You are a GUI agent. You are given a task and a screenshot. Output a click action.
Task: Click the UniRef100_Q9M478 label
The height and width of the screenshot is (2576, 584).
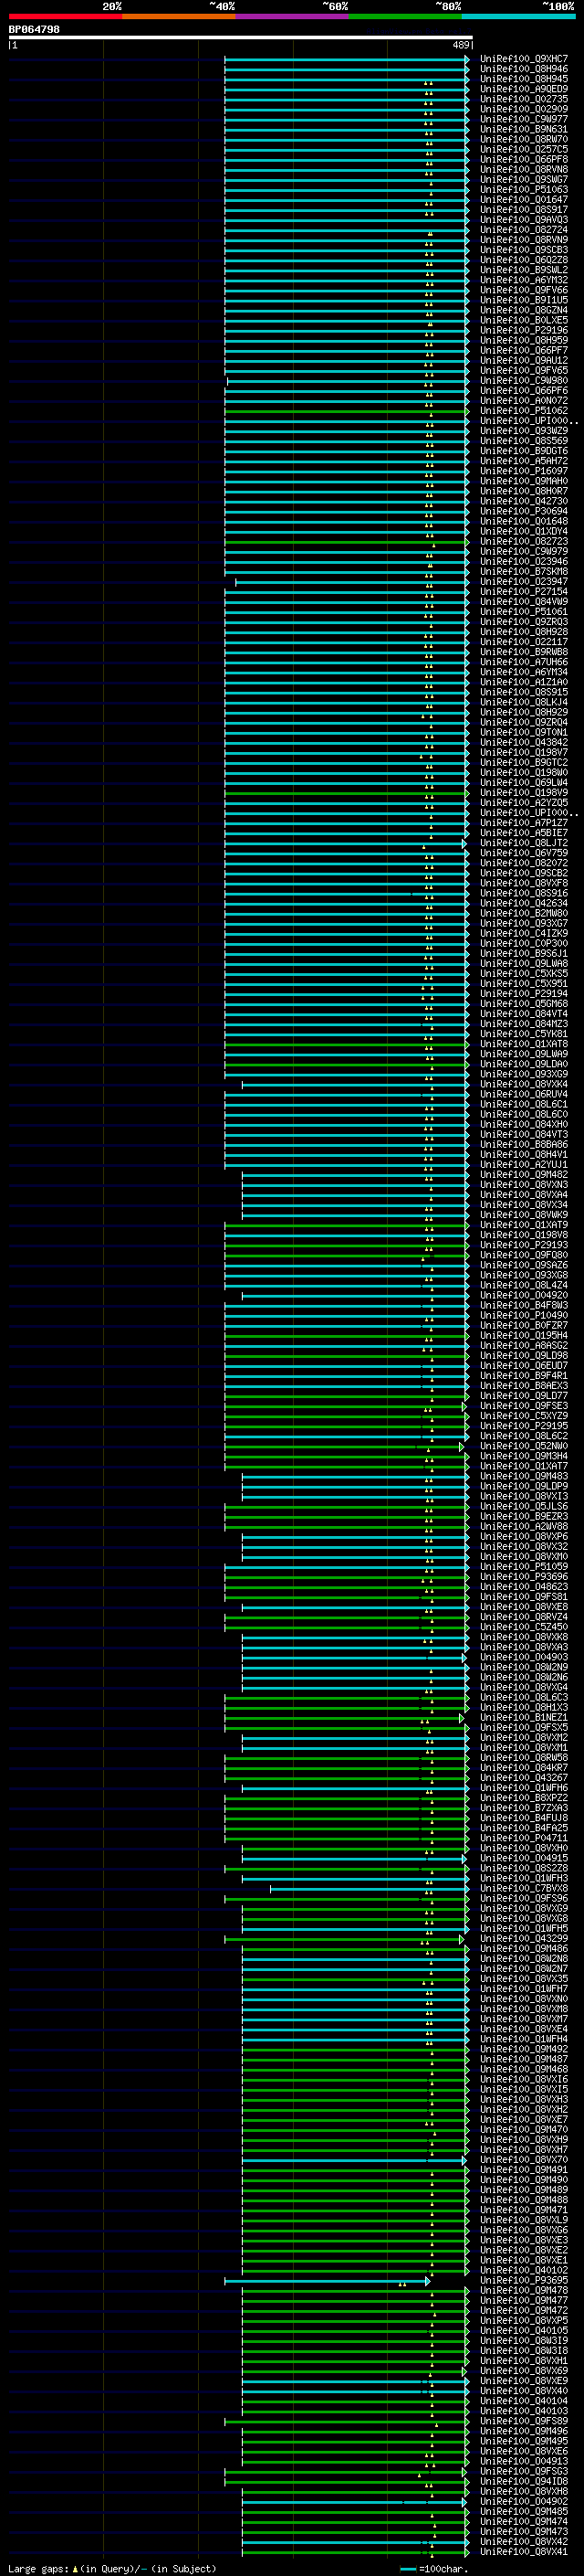pos(524,2290)
